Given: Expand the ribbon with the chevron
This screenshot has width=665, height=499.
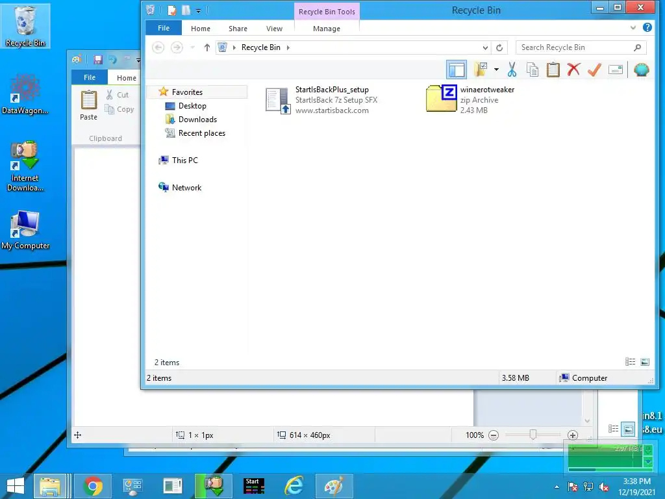Looking at the screenshot, I should 633,28.
